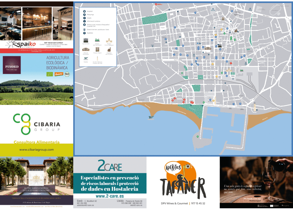Click the Pàrquings 'P' legend icon
The image size is (293, 210).
click(84, 15)
